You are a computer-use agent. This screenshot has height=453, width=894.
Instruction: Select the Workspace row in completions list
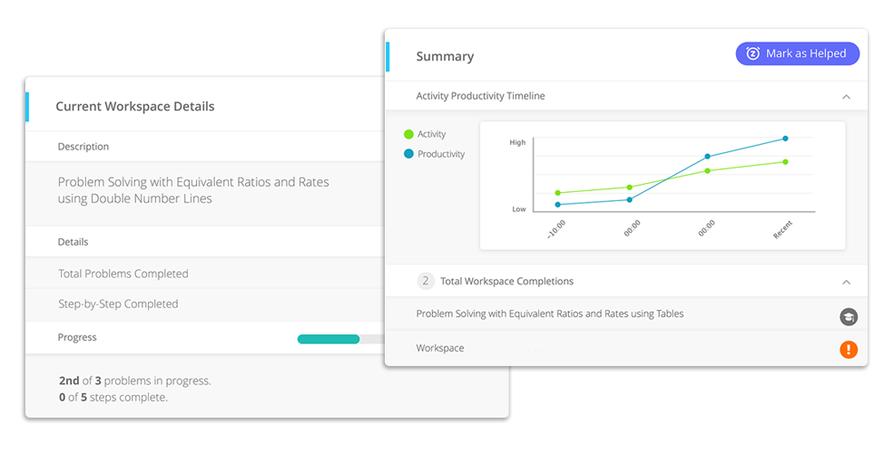(x=440, y=348)
